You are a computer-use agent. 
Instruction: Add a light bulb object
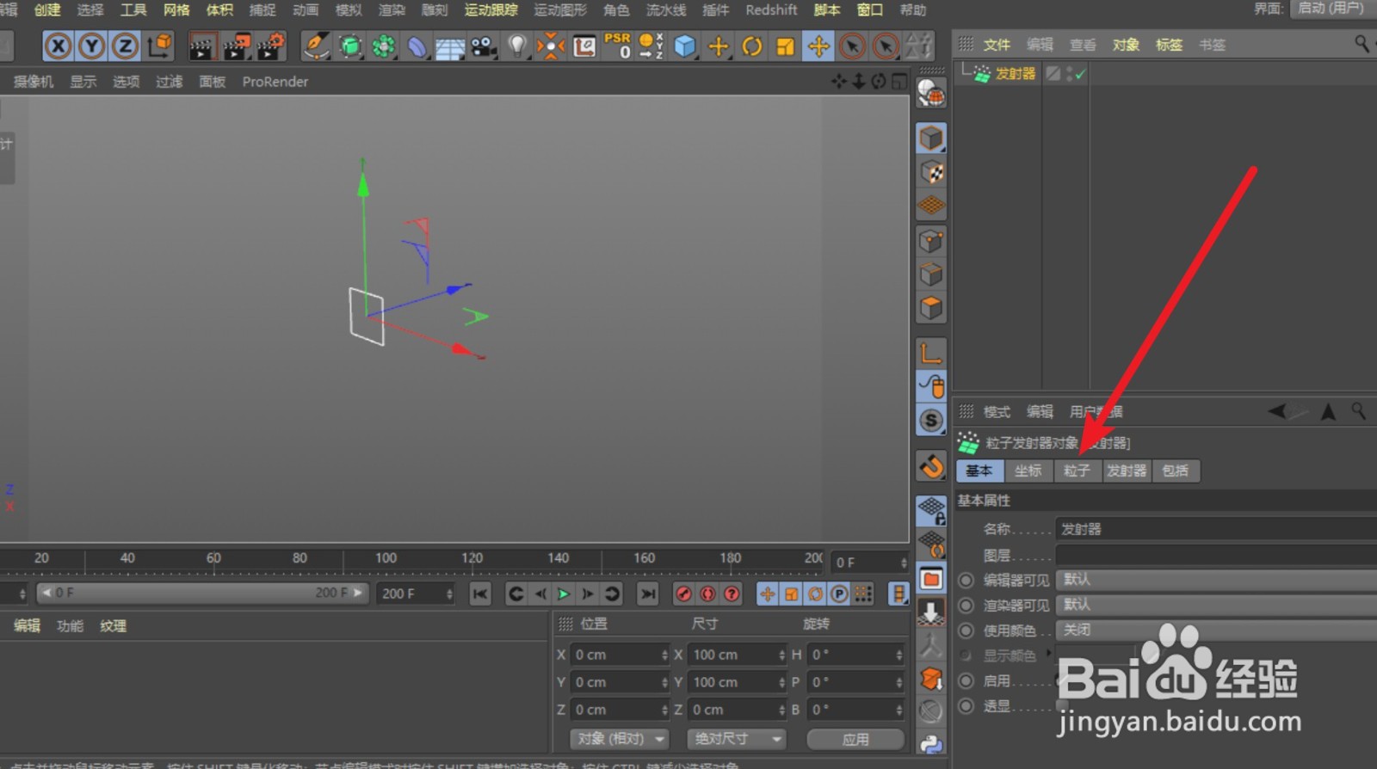click(x=517, y=46)
